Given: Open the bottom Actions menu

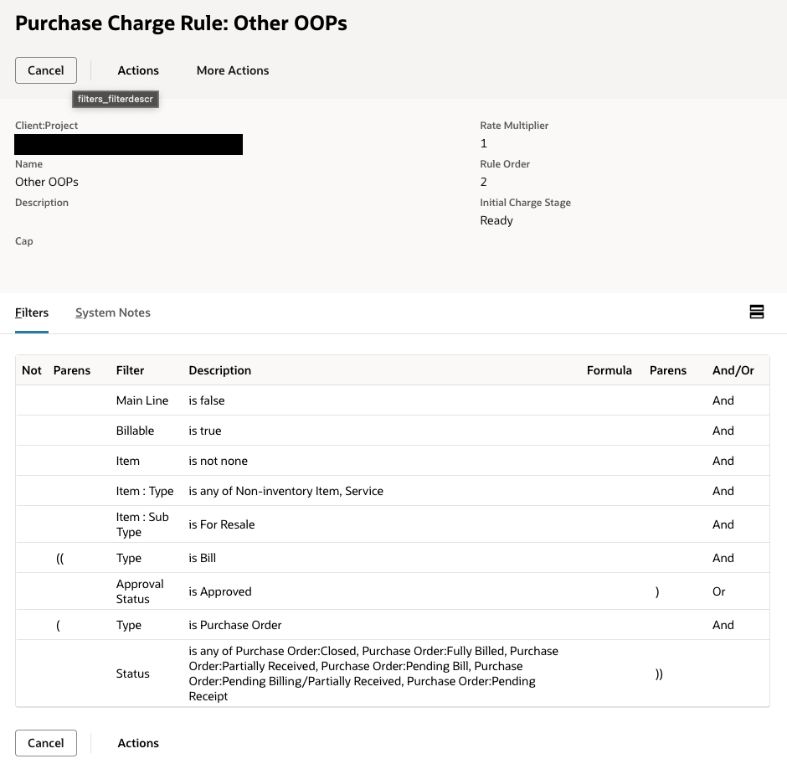Looking at the screenshot, I should [x=138, y=743].
